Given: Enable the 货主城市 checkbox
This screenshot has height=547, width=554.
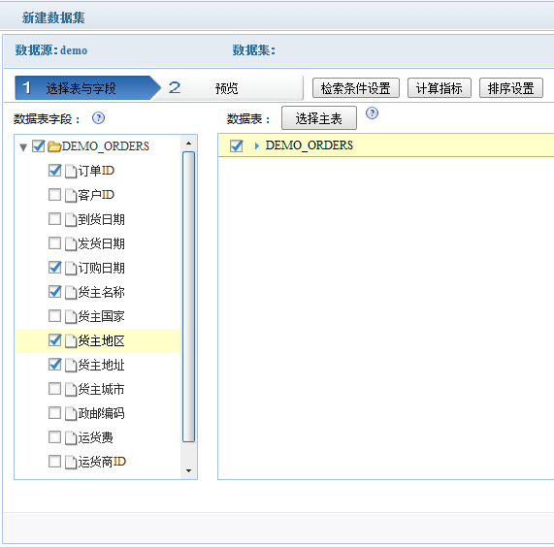Looking at the screenshot, I should click(54, 389).
